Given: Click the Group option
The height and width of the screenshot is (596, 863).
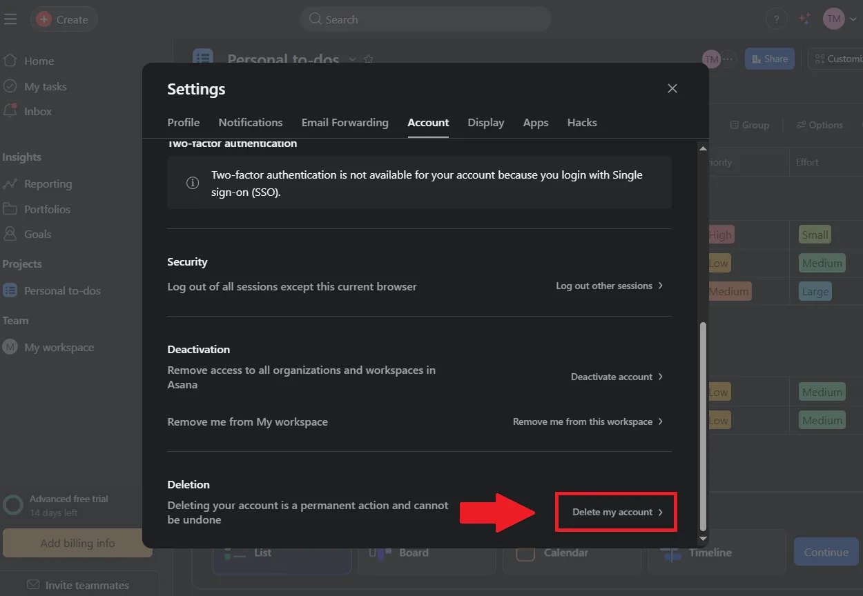Looking at the screenshot, I should click(x=750, y=125).
